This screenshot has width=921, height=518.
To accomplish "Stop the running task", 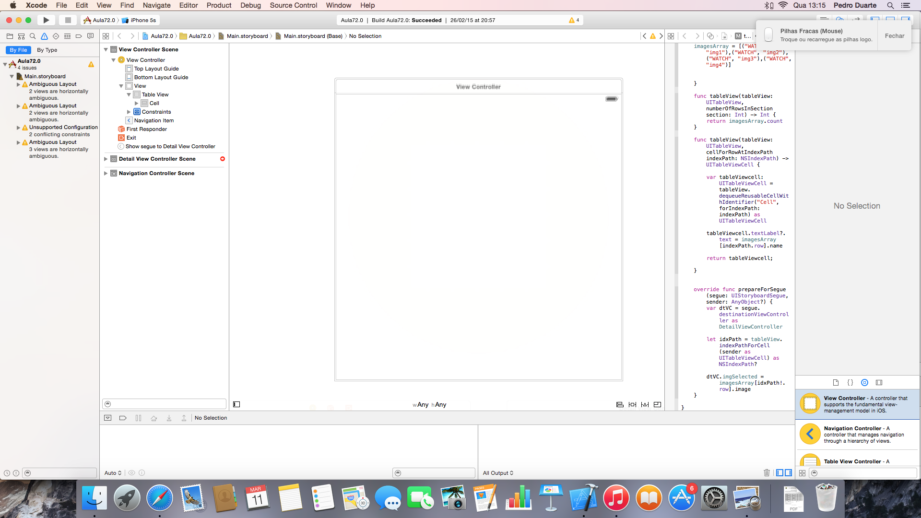I will pos(68,20).
